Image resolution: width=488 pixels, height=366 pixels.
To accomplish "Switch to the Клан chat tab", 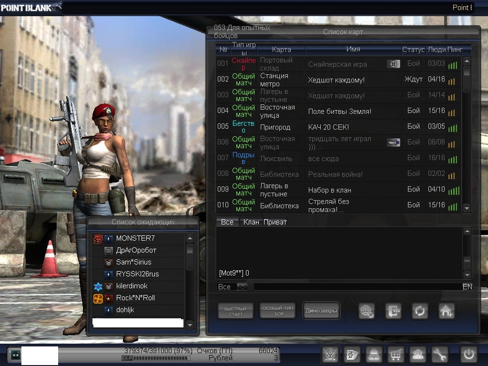I will [x=251, y=222].
